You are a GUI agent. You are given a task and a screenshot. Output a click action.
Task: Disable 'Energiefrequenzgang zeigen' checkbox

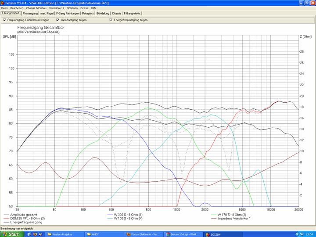pos(111,20)
